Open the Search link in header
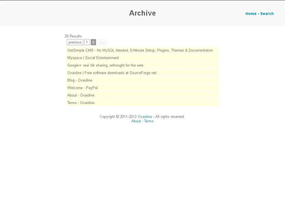This screenshot has height=213, width=285. point(267,14)
